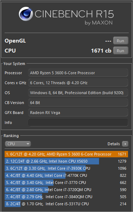This screenshot has height=212, width=133.
Task: Open the CPU ranking dropdown
Action: 18,144
